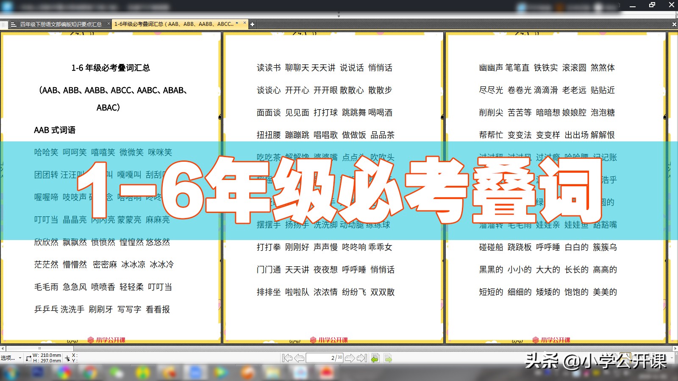The height and width of the screenshot is (381, 678).
Task: Add a new tab with the plus button
Action: [x=252, y=25]
